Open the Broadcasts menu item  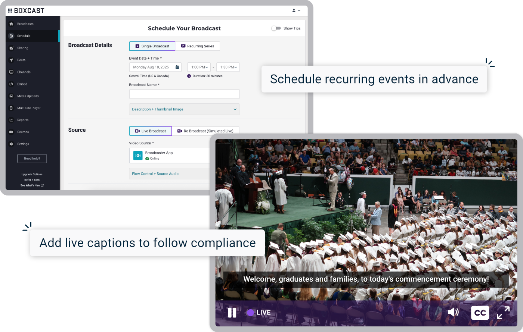[25, 24]
